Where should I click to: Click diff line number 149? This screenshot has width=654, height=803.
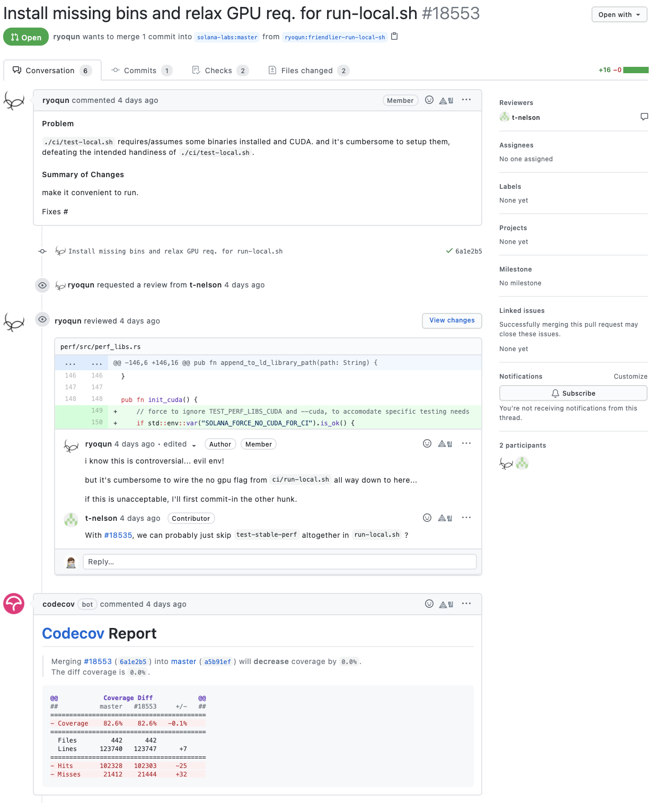pos(97,411)
